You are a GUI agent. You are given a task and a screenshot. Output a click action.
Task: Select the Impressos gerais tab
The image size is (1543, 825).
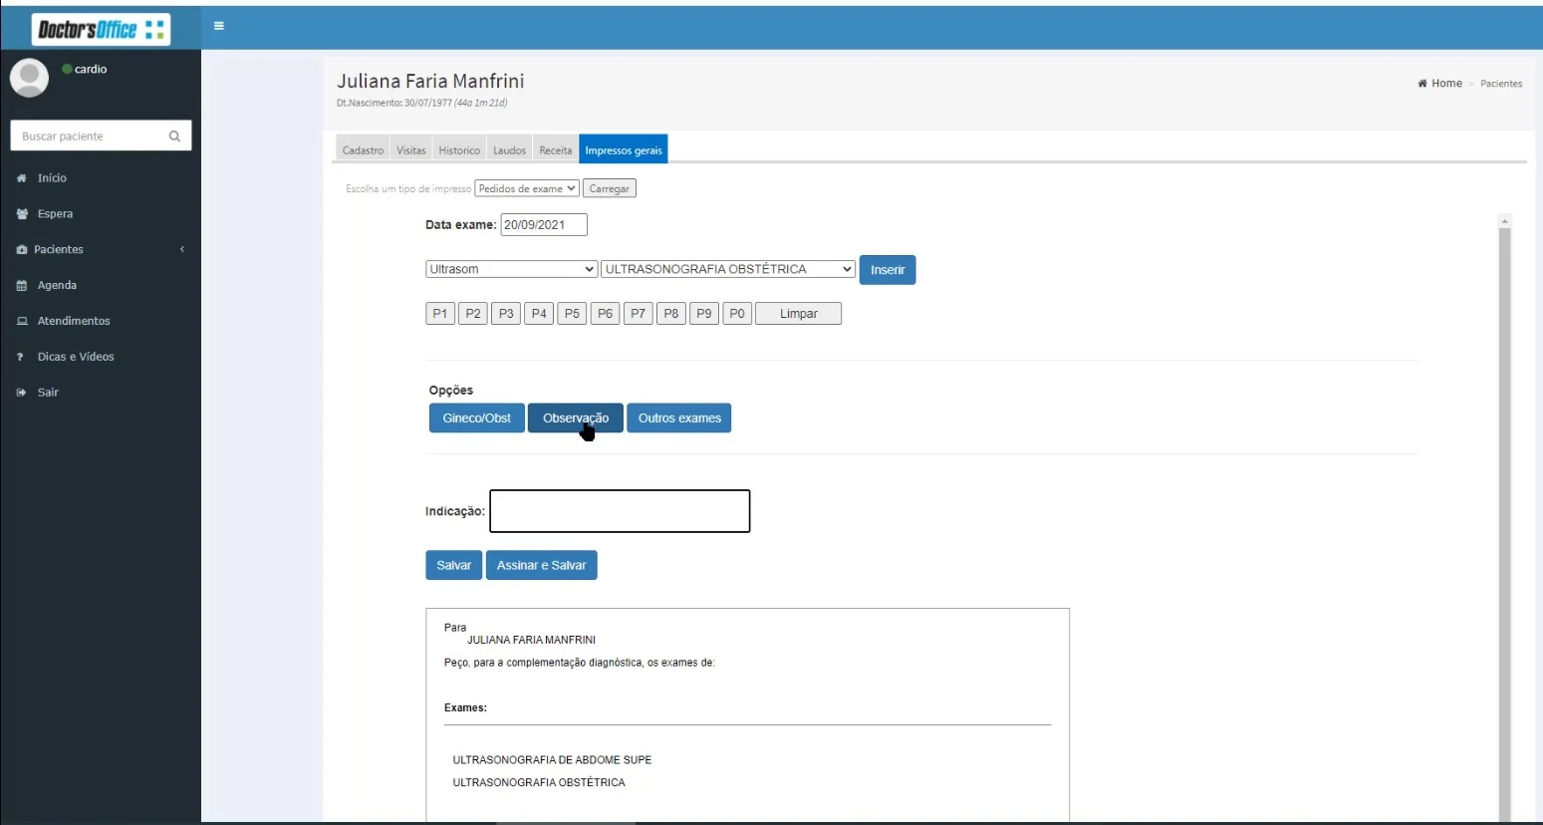click(x=624, y=150)
